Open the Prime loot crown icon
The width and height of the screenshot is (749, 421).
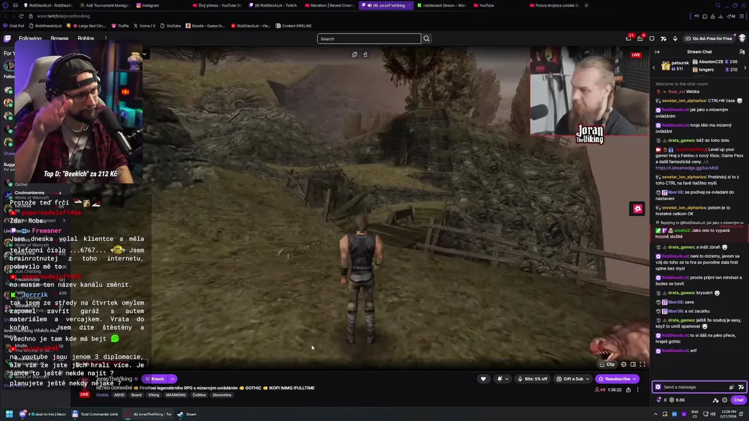[x=628, y=39]
